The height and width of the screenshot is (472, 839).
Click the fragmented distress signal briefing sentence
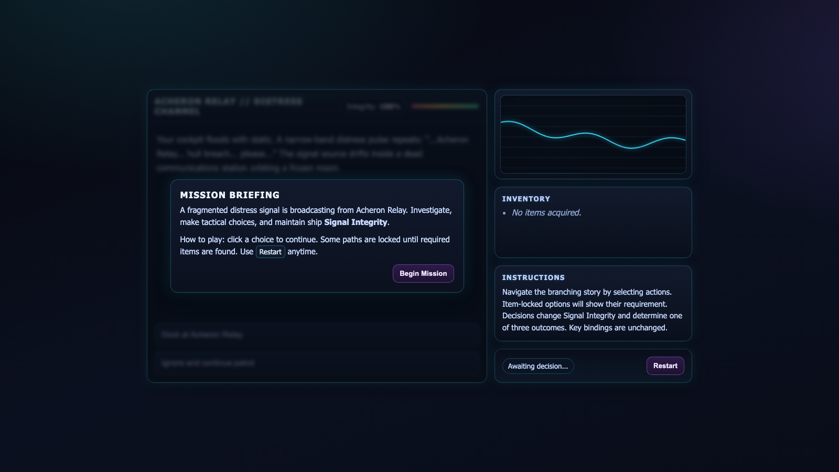(x=316, y=216)
